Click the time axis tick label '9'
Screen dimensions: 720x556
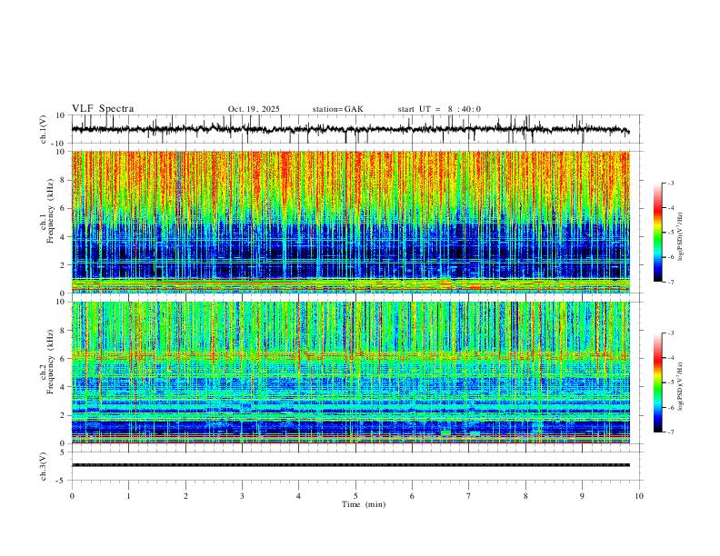tap(582, 496)
